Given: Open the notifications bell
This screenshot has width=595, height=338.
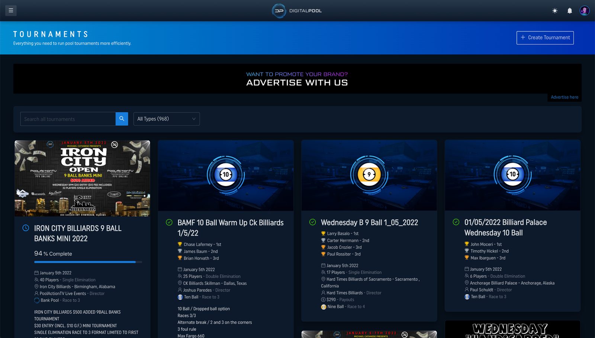Looking at the screenshot, I should tap(570, 11).
